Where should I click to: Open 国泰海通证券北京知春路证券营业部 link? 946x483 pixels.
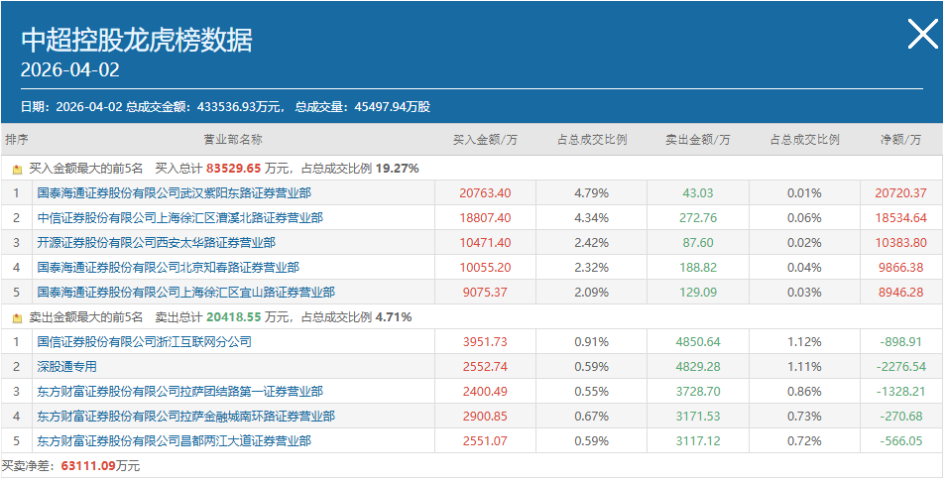[x=169, y=268]
